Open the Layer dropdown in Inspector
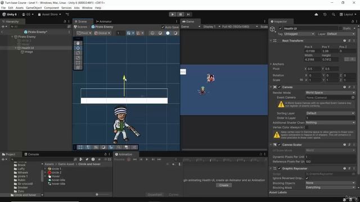The width and height of the screenshot is (360, 202). tap(341, 34)
